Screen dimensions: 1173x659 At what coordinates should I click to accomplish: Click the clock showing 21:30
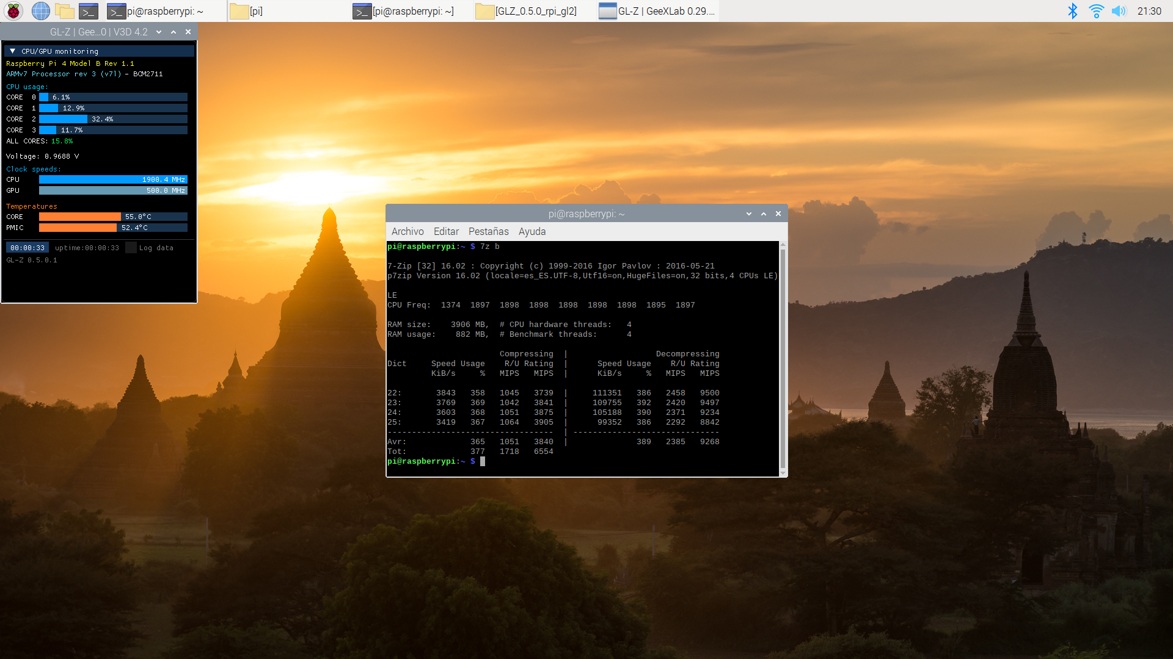pyautogui.click(x=1149, y=10)
